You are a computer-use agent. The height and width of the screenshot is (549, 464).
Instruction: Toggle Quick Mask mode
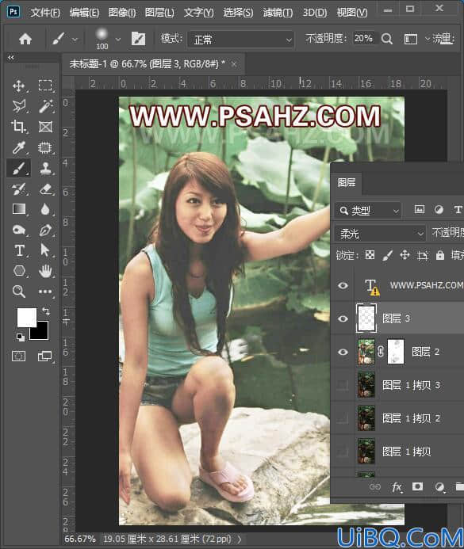[x=19, y=356]
